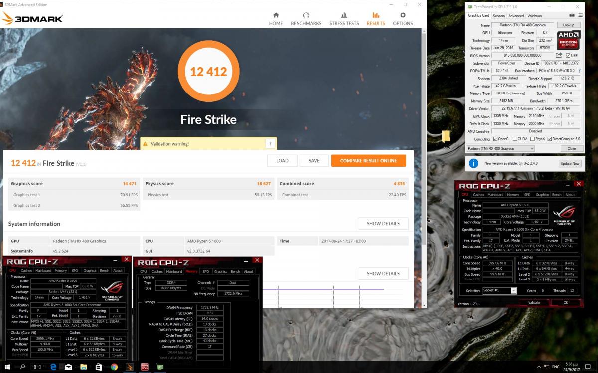The image size is (598, 373).
Task: Click the SAVE button in 3DMark
Action: [314, 161]
